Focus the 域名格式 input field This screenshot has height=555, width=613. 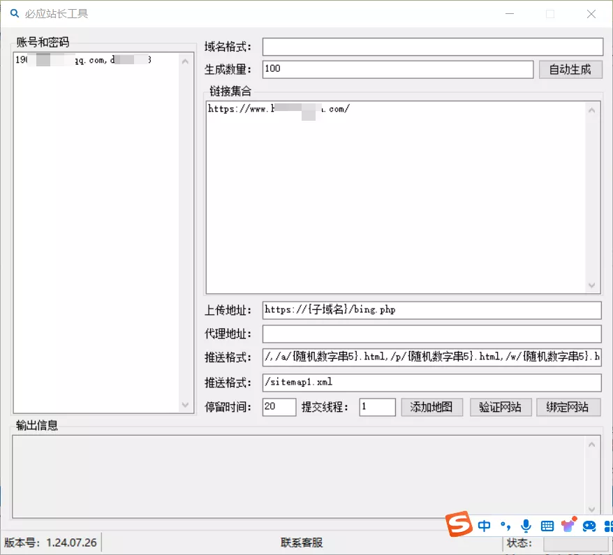pyautogui.click(x=432, y=47)
